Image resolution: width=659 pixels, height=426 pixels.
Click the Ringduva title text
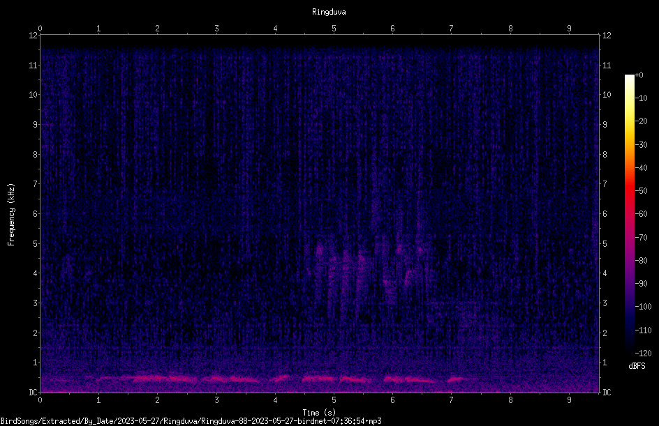(x=329, y=12)
